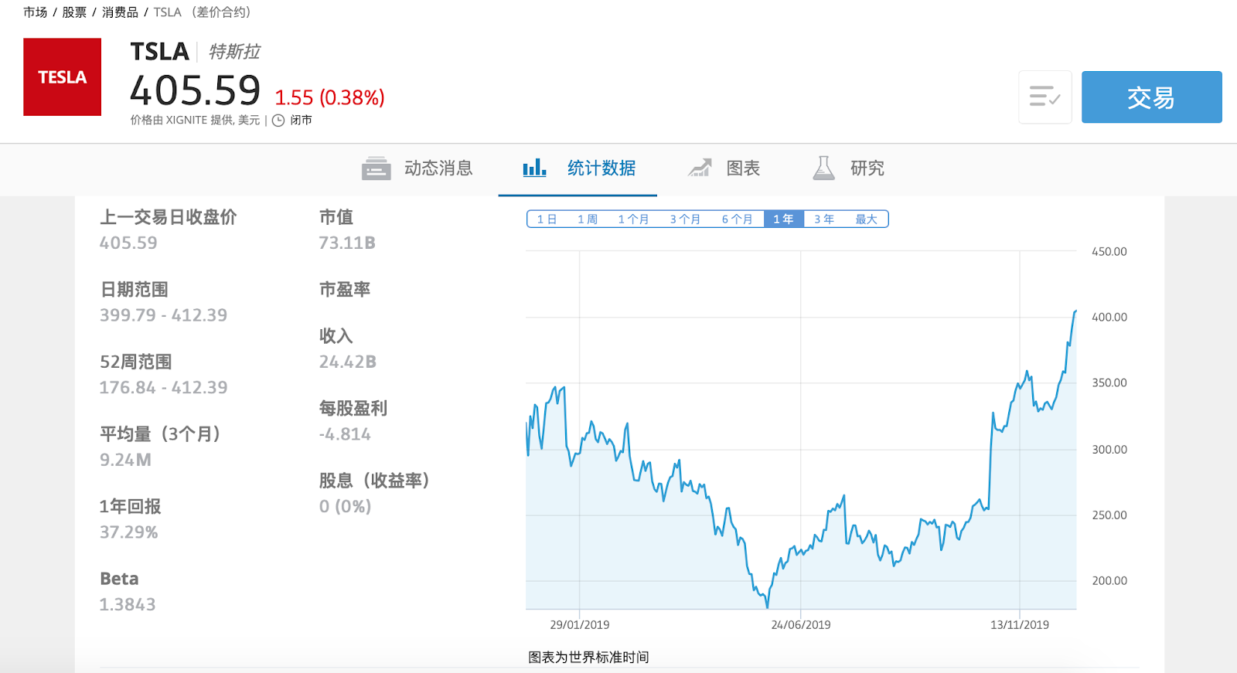Click the 每股盈利 value -4.814
The image size is (1237, 673).
click(345, 434)
